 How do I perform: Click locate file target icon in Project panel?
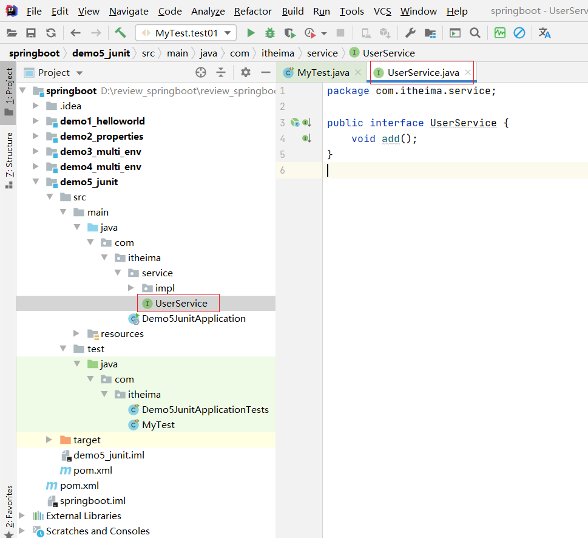pyautogui.click(x=201, y=73)
